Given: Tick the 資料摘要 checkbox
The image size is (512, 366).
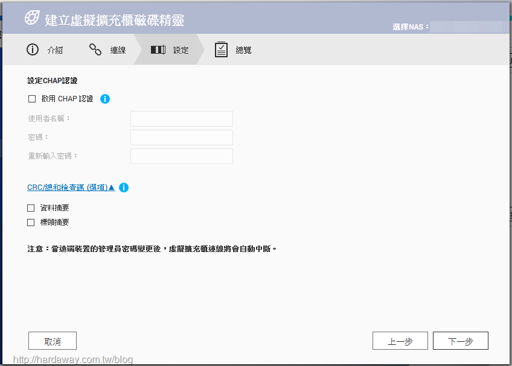Looking at the screenshot, I should coord(31,208).
